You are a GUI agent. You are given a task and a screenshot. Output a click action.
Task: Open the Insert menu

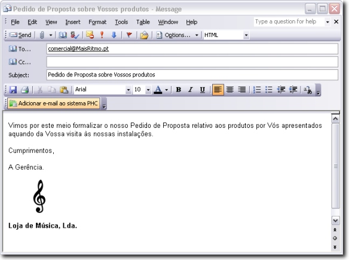pyautogui.click(x=73, y=22)
